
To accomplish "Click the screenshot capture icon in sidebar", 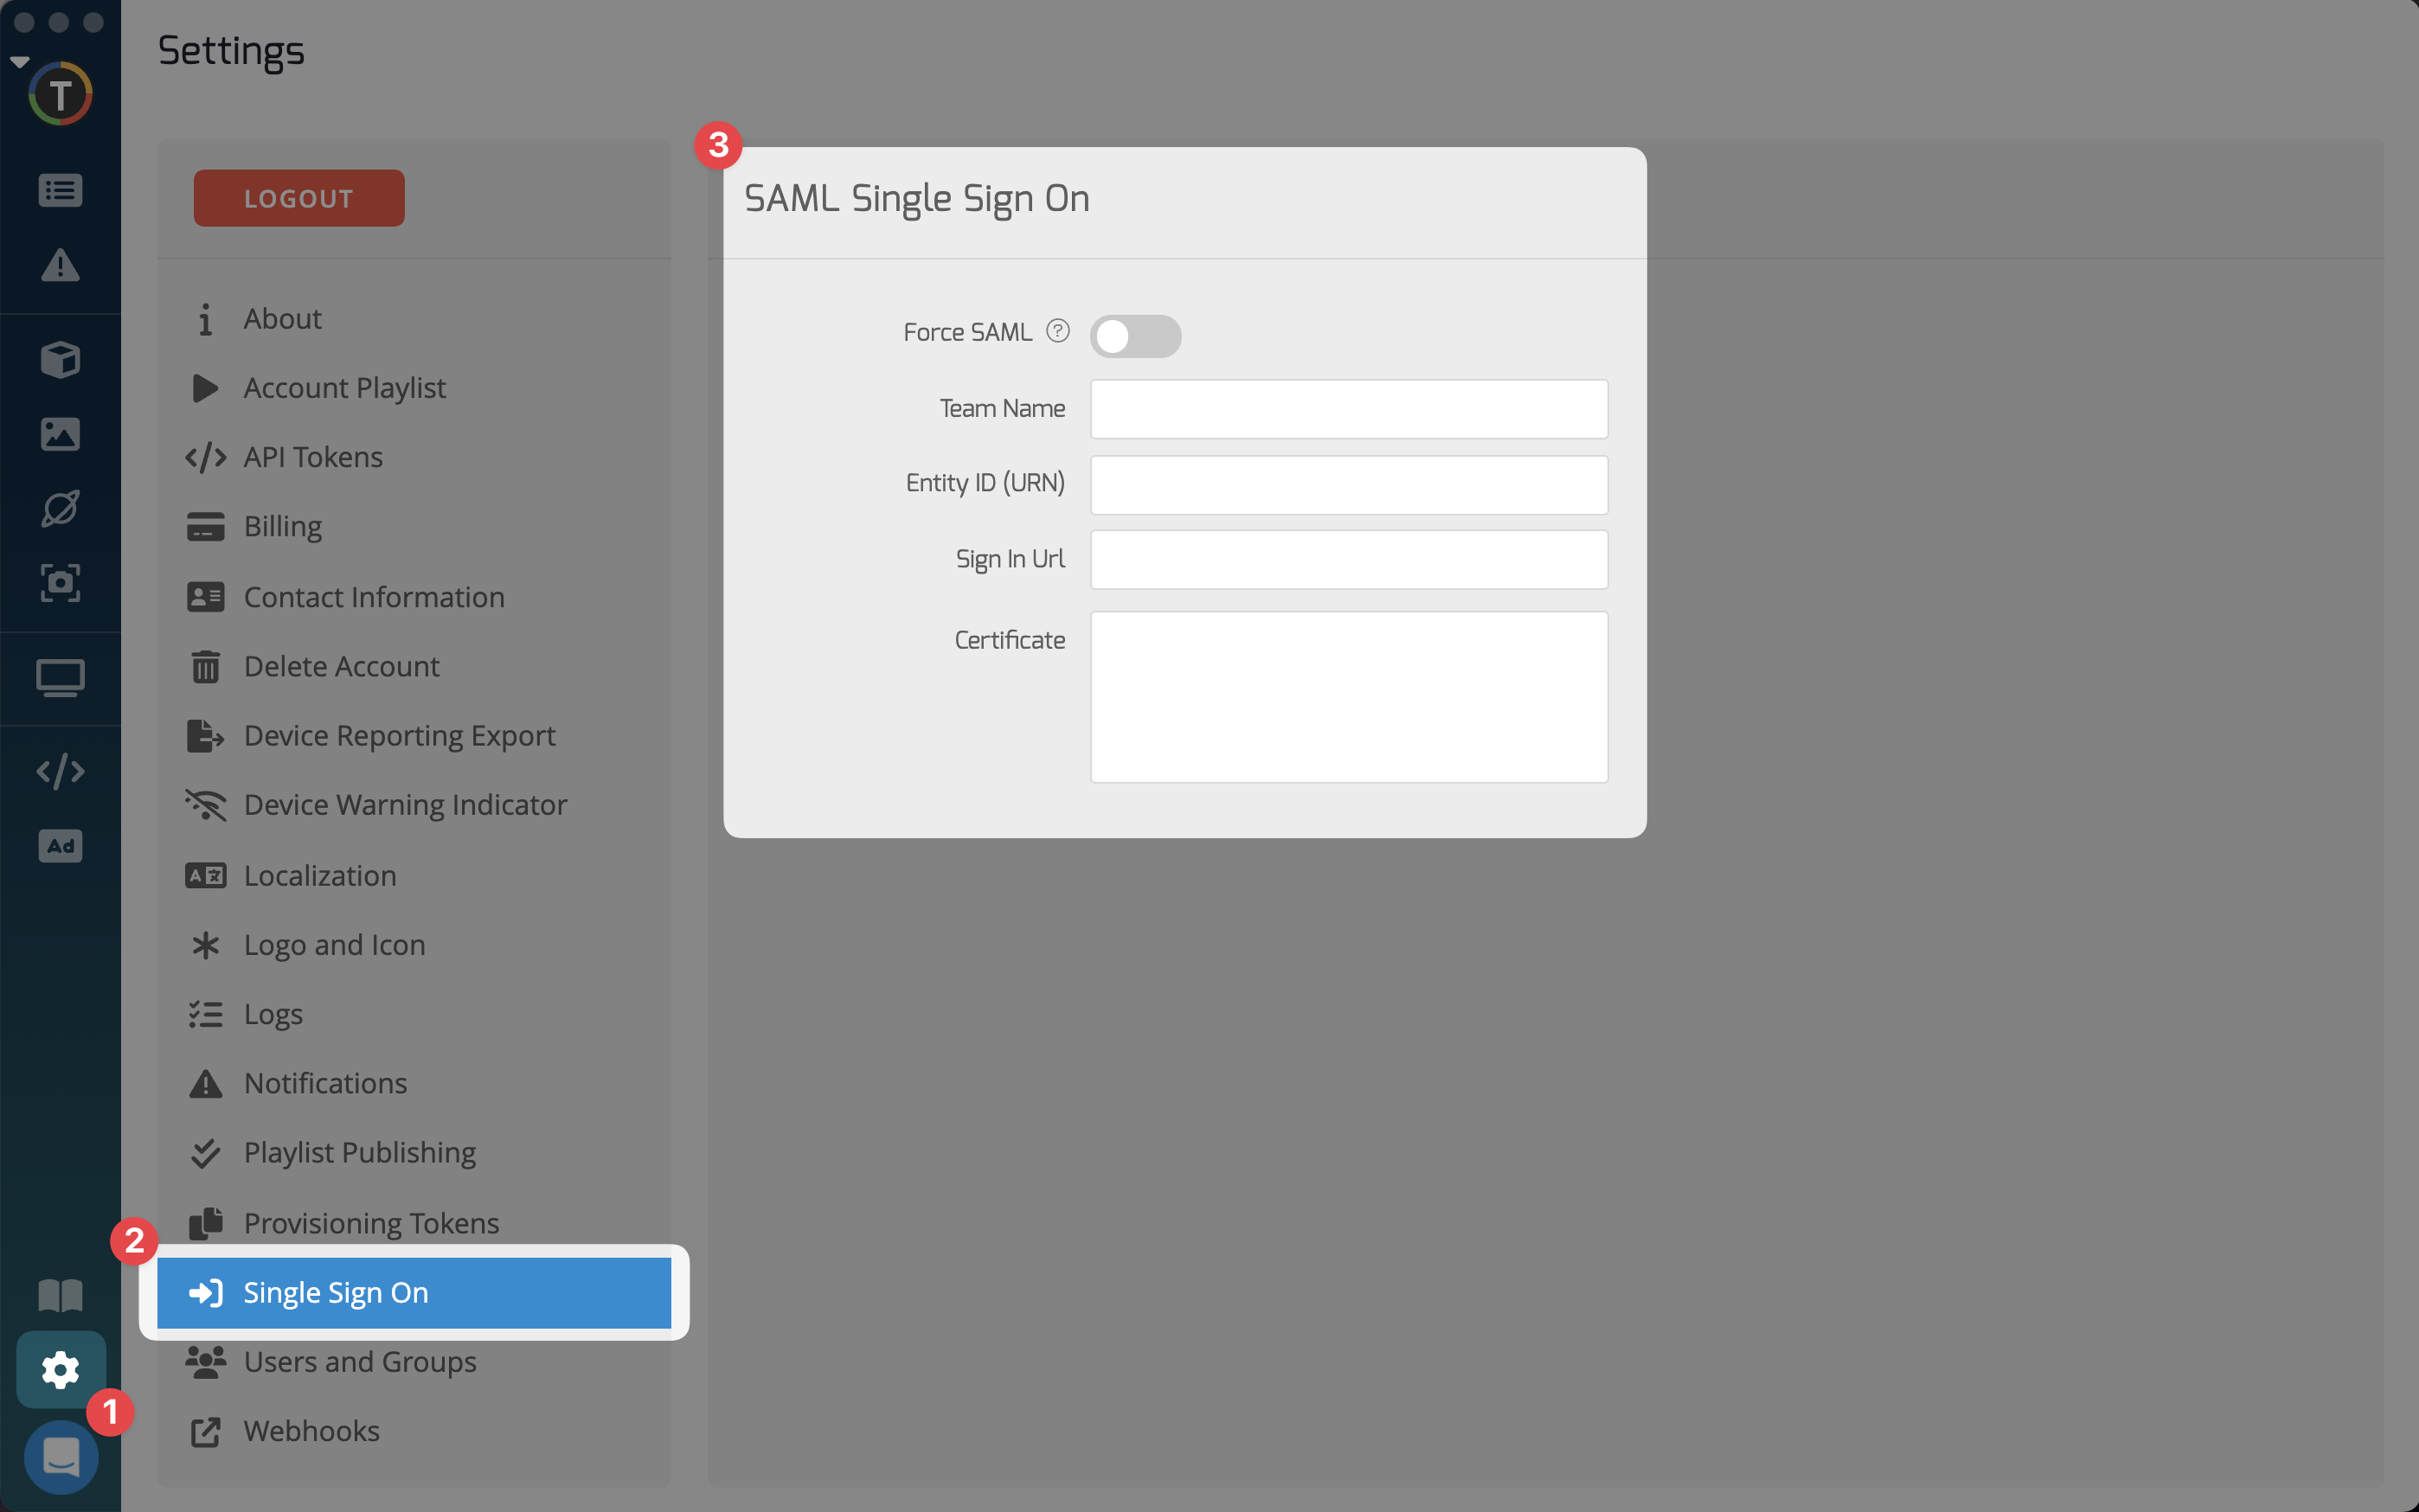I will [60, 583].
